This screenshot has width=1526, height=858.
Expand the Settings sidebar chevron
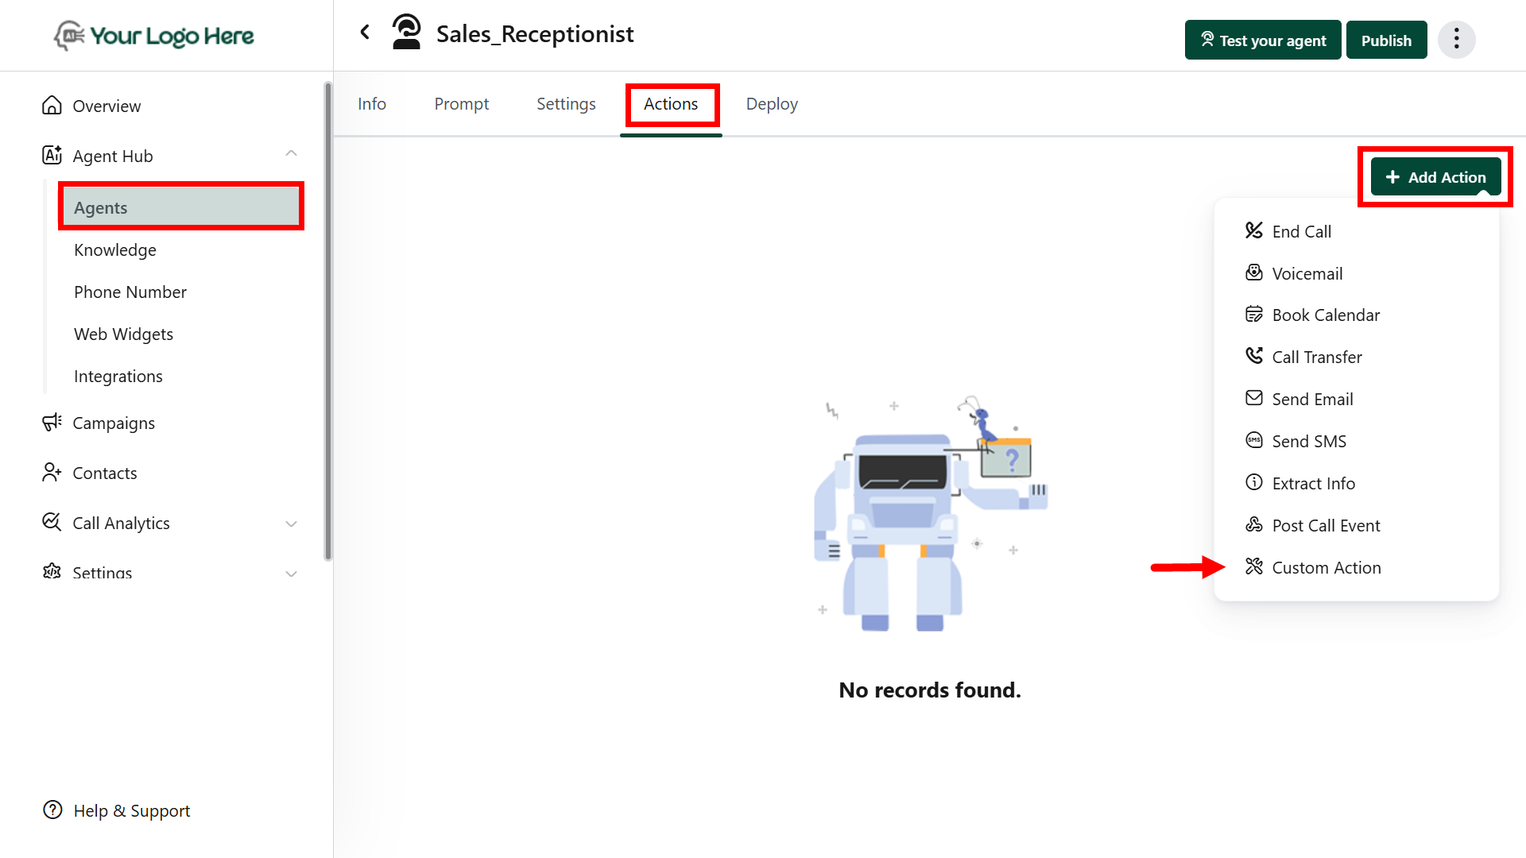click(x=291, y=573)
